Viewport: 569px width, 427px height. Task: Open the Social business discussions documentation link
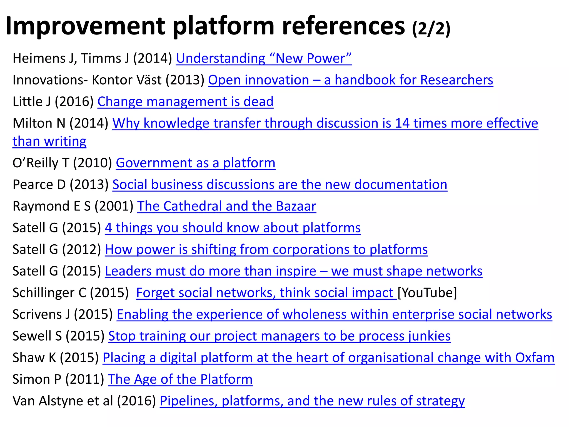point(280,185)
